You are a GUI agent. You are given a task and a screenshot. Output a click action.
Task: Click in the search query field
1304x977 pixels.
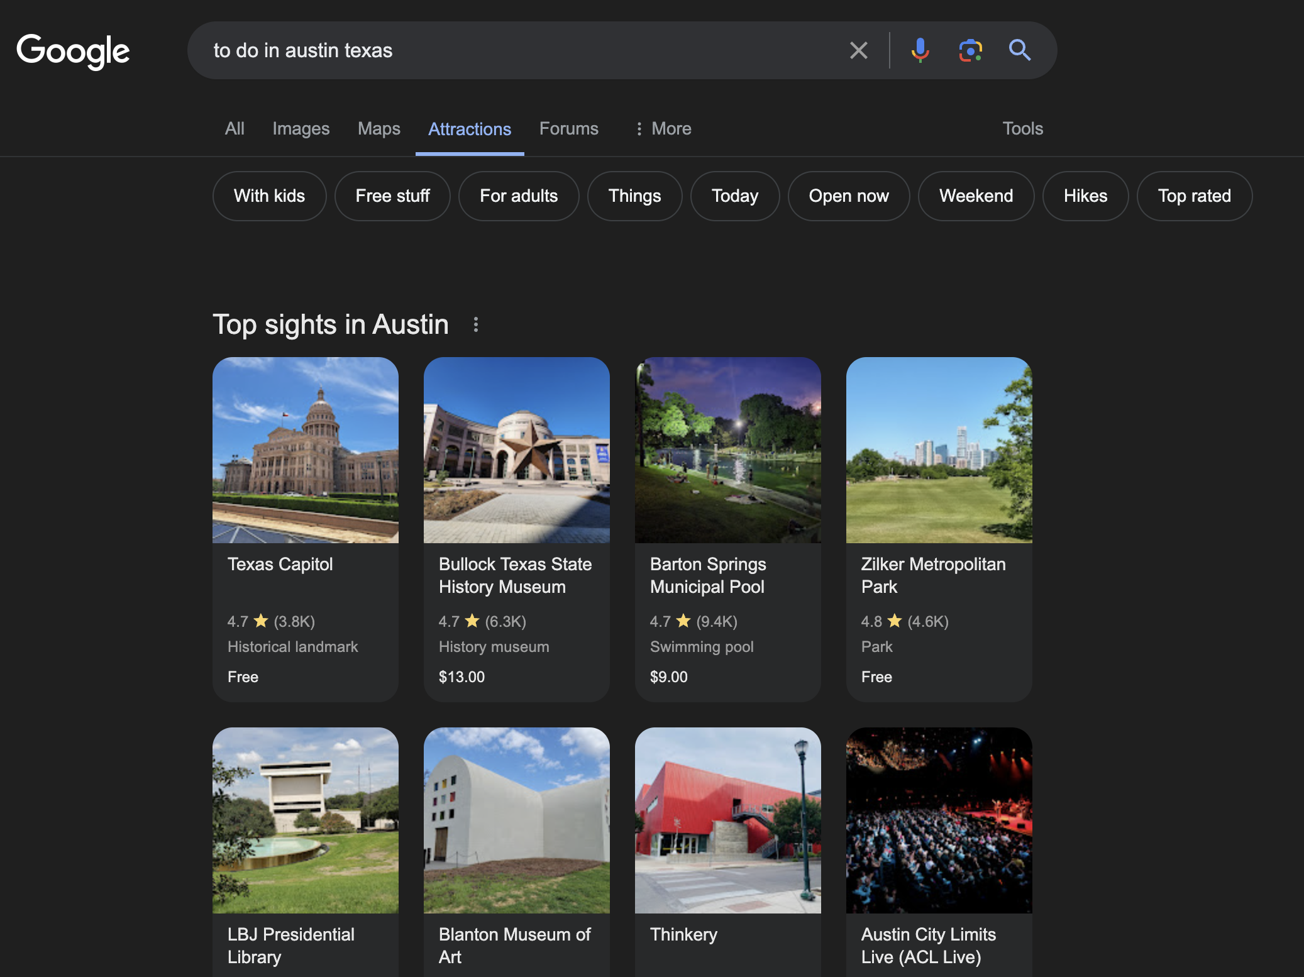click(503, 50)
